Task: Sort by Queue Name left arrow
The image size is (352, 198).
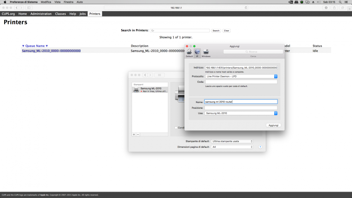Action: click(x=23, y=46)
